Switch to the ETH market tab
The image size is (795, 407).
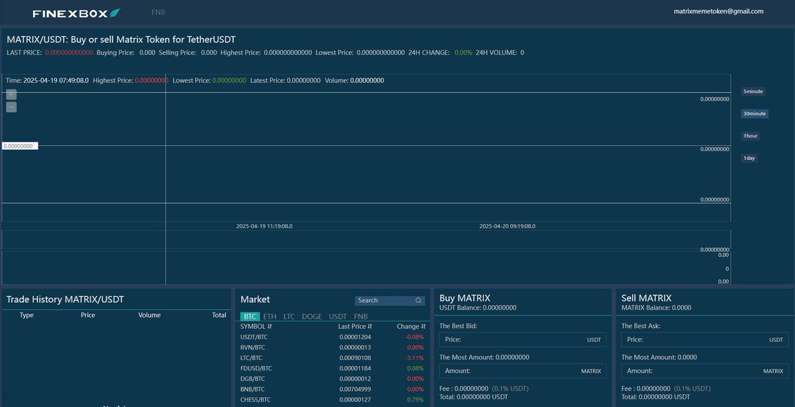(270, 316)
